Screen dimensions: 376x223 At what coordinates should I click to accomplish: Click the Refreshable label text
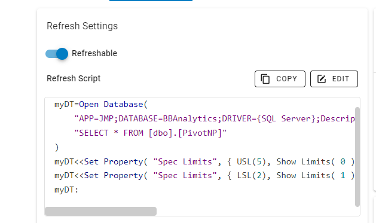tap(94, 53)
